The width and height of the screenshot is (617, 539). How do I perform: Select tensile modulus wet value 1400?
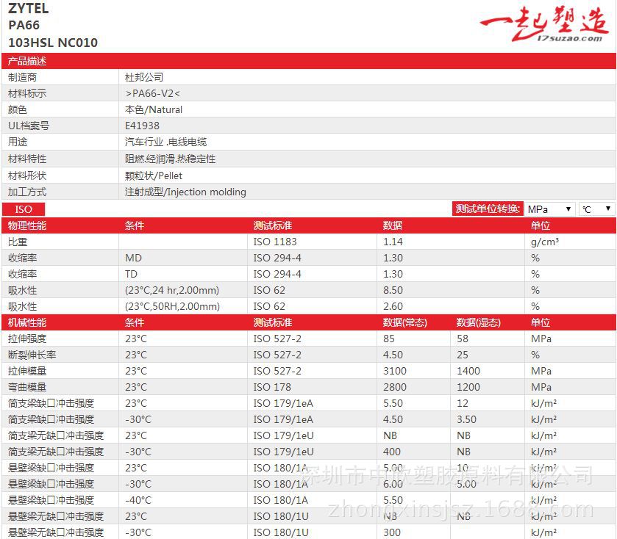coord(468,371)
